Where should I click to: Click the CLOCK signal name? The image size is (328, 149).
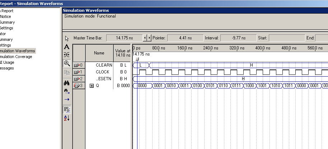[x=103, y=72]
